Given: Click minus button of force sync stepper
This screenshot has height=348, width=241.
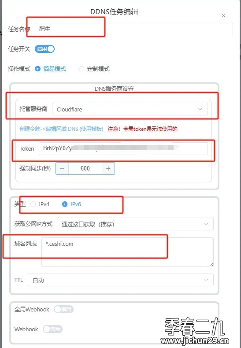Looking at the screenshot, I should point(62,169).
